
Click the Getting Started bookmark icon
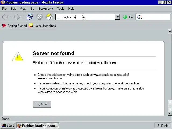click(4, 26)
